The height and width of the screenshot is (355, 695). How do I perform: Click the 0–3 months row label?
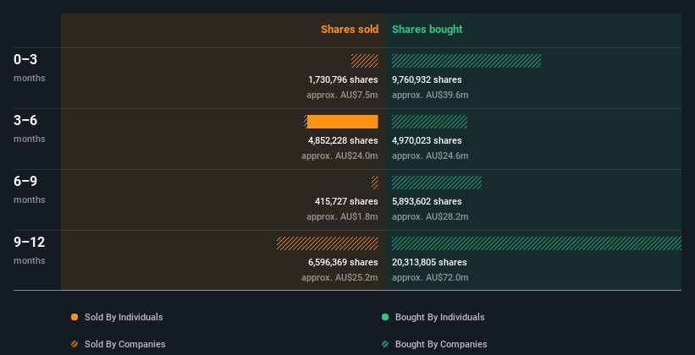[x=30, y=68]
